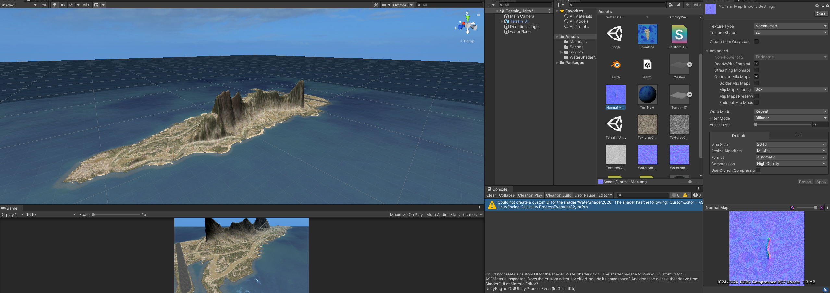Screen dimensions: 830x293
Task: Click the Project save search star icon
Action: [687, 5]
